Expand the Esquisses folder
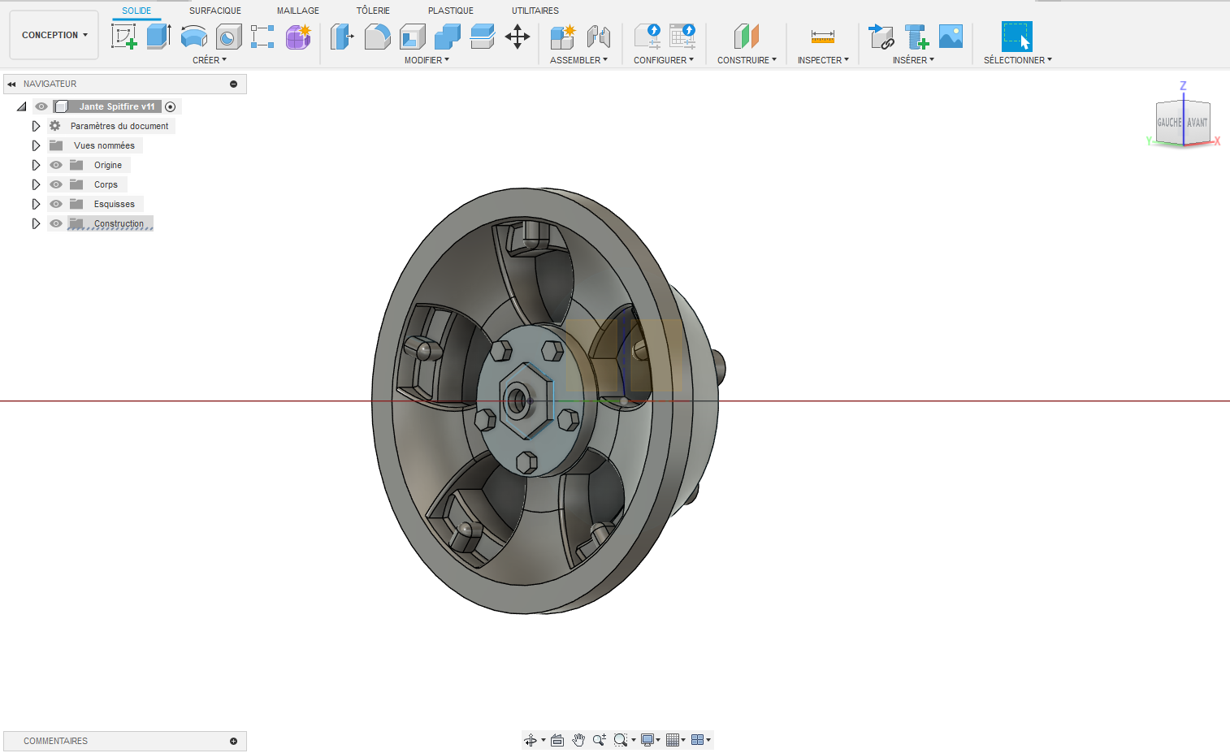Viewport: 1230px width, 753px height. tap(36, 204)
